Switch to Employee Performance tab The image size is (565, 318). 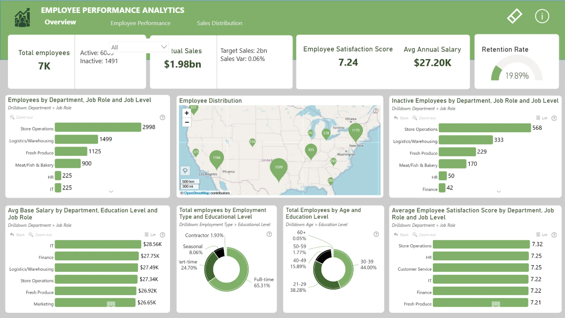point(140,23)
